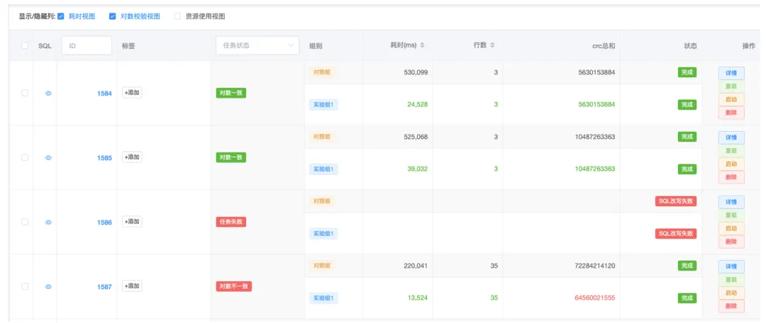The width and height of the screenshot is (766, 323).
Task: Click the 行数 column sort icon
Action: tap(492, 45)
